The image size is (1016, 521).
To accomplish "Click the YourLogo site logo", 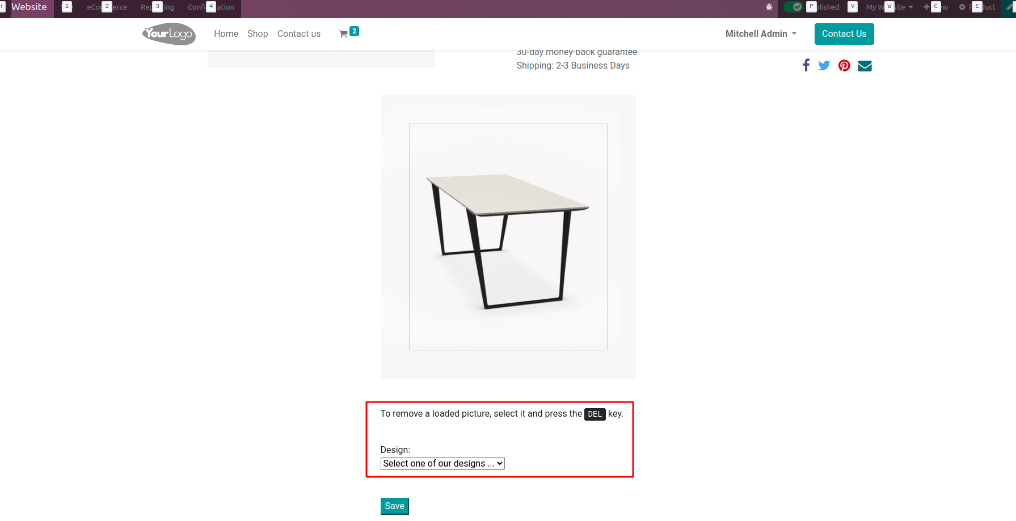I will point(169,34).
